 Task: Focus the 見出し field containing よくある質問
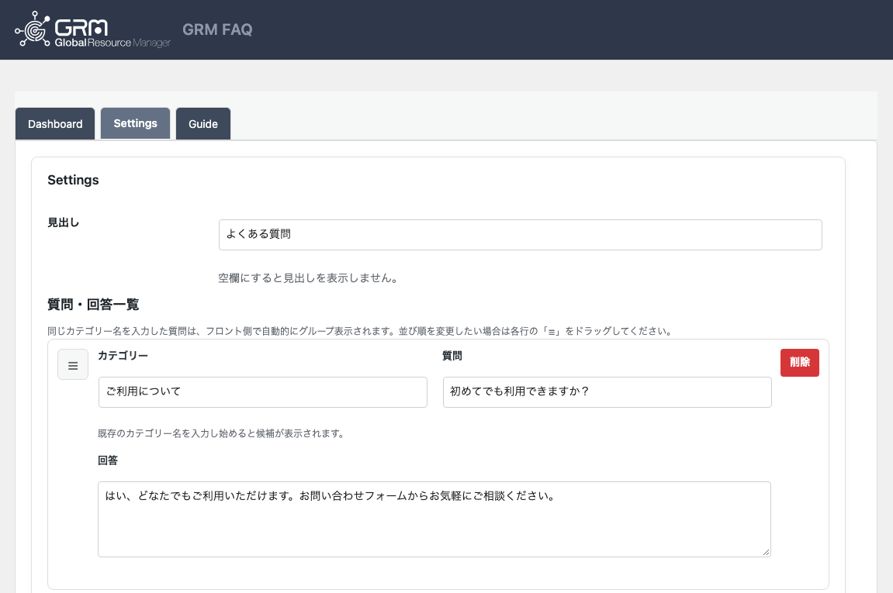click(520, 234)
